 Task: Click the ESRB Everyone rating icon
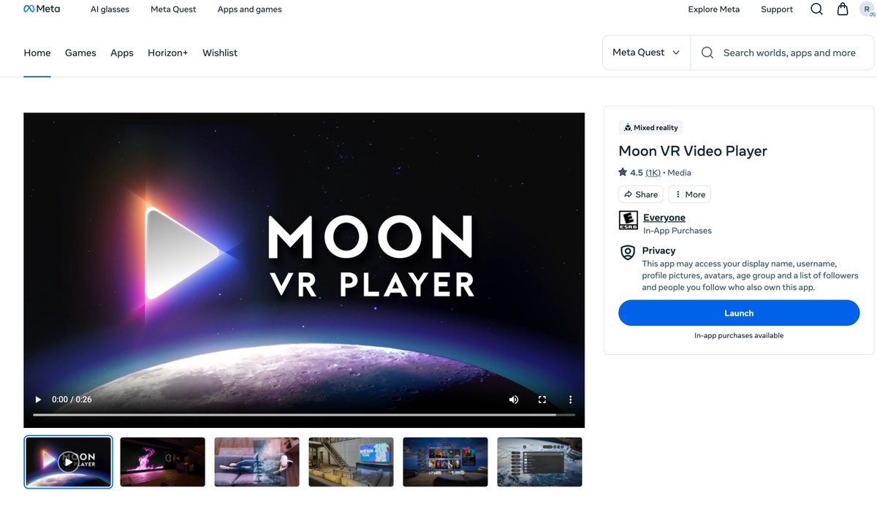coord(628,219)
